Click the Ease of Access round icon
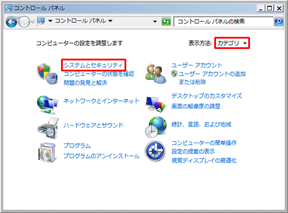This screenshot has width=288, height=213. point(155,151)
